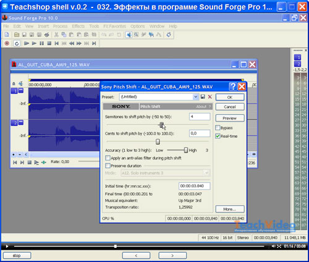The width and height of the screenshot is (309, 262).
Task: Select the Edit tool in toolbar
Action: tap(129, 35)
